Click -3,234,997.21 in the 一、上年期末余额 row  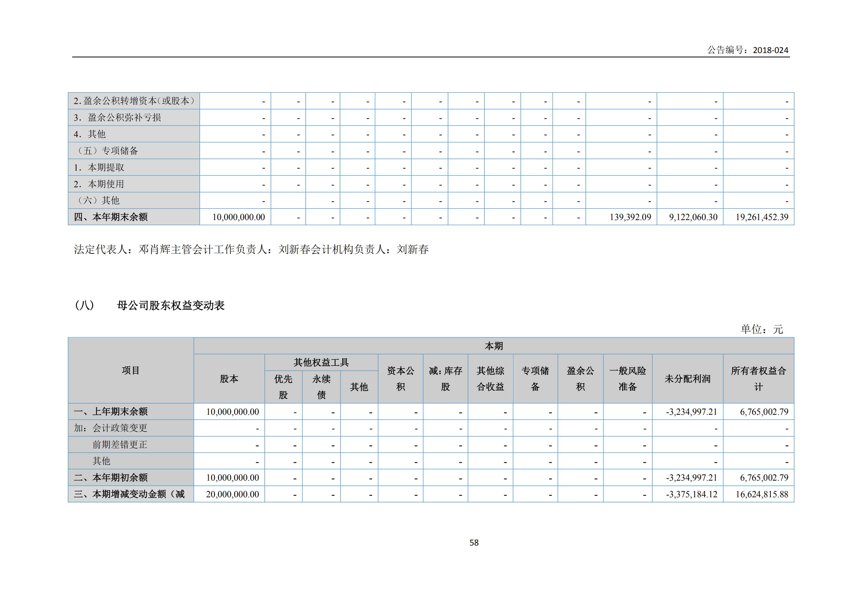coord(691,412)
